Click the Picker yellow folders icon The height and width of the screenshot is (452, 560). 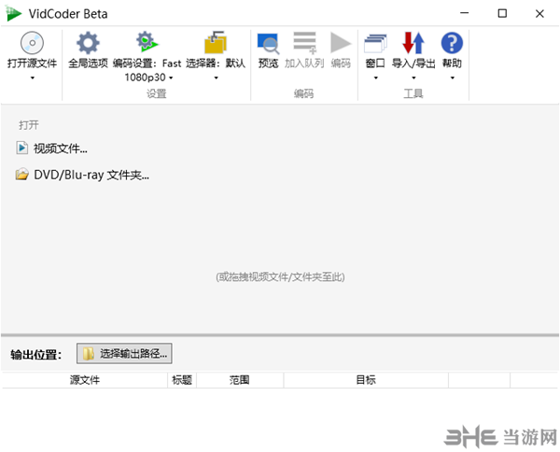click(x=216, y=42)
